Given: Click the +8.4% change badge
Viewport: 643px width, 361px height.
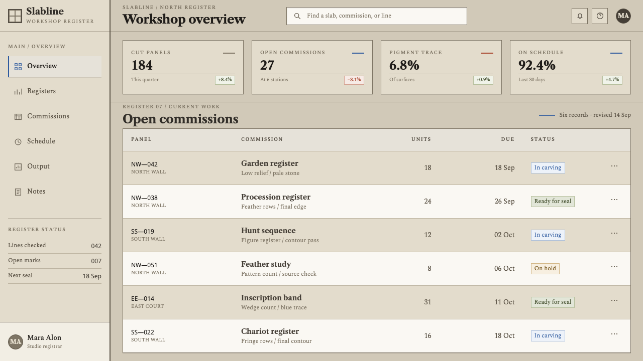Looking at the screenshot, I should [225, 80].
